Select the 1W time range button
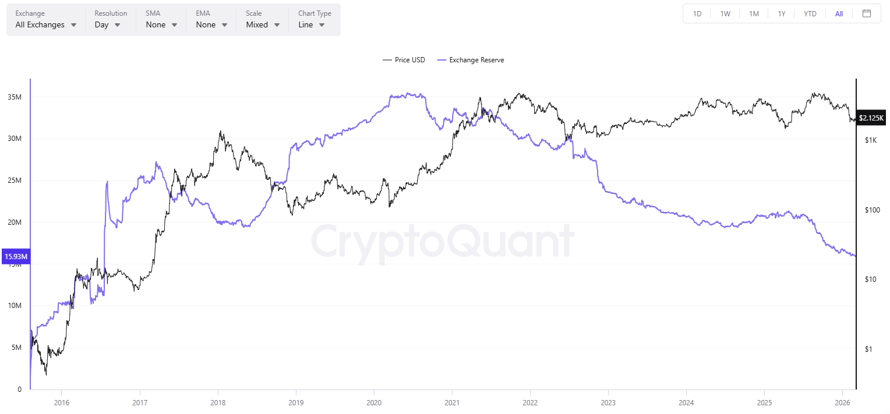The height and width of the screenshot is (414, 890). pos(725,13)
